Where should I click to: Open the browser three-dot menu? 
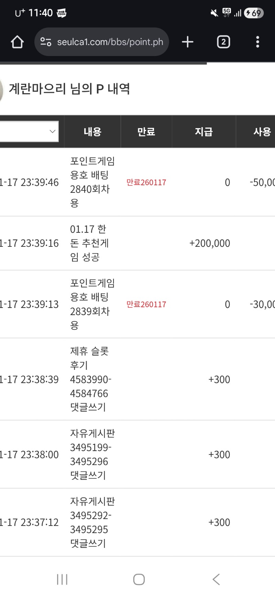coord(257,42)
